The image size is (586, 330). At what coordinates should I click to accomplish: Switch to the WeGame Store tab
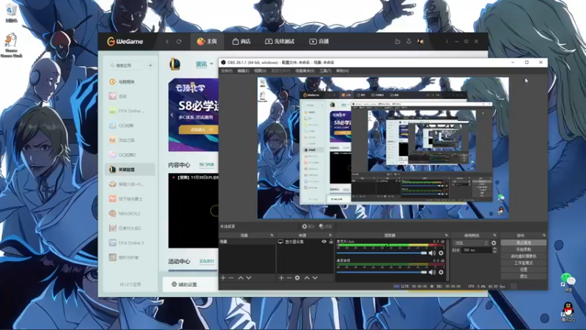242,42
